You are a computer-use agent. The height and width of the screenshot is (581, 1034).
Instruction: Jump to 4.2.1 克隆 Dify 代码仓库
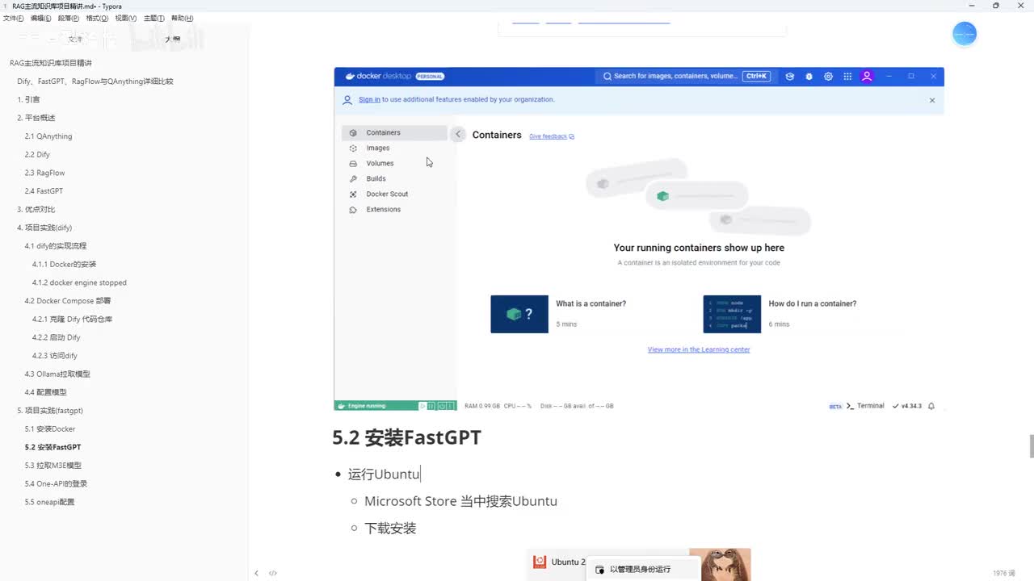[x=72, y=319]
